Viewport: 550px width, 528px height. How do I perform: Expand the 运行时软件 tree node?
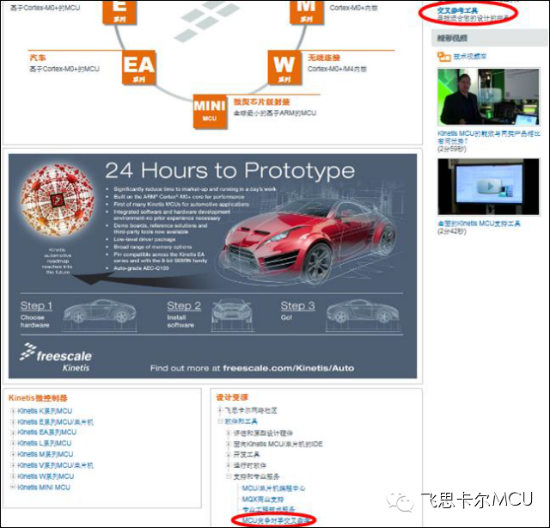pos(229,465)
